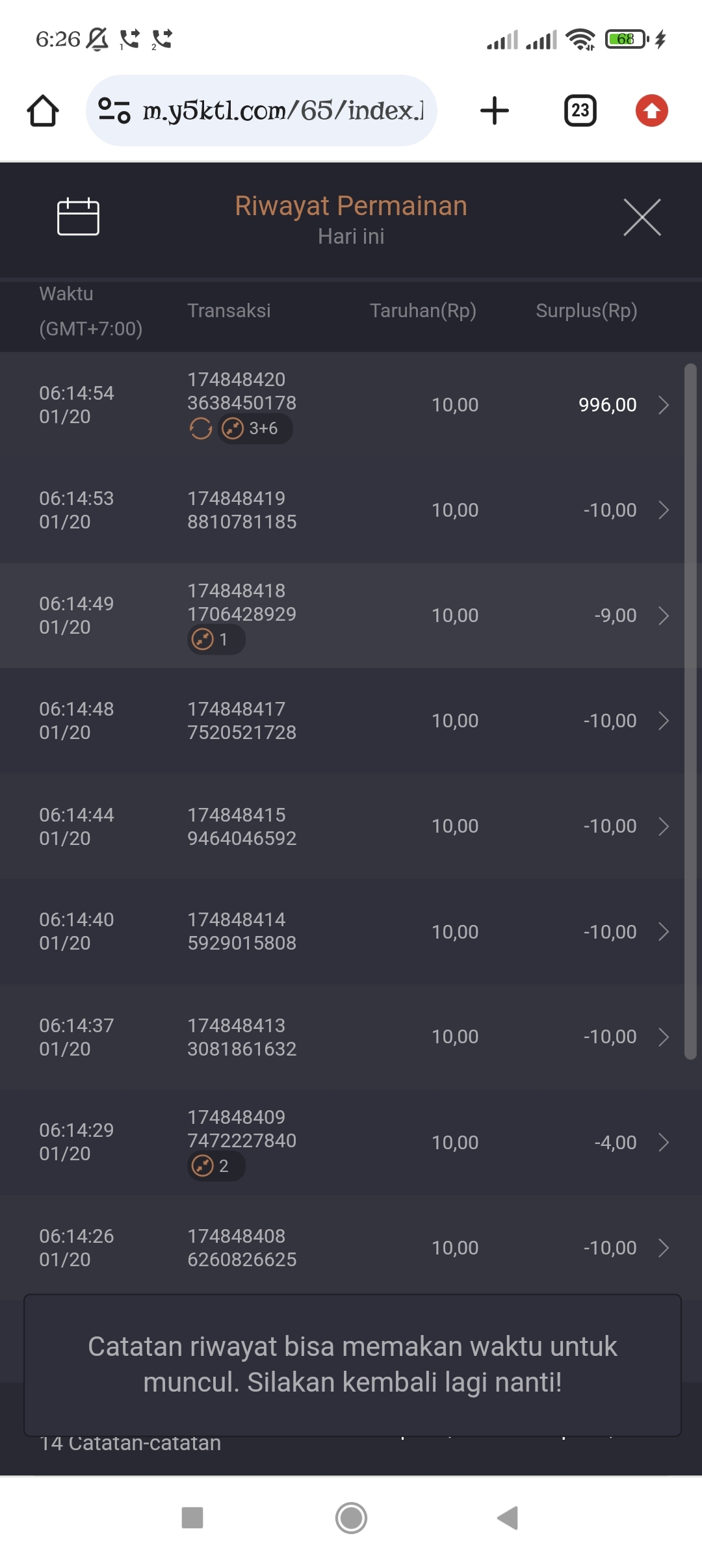The height and width of the screenshot is (1560, 702).
Task: Tap the browser home icon
Action: coord(43,110)
